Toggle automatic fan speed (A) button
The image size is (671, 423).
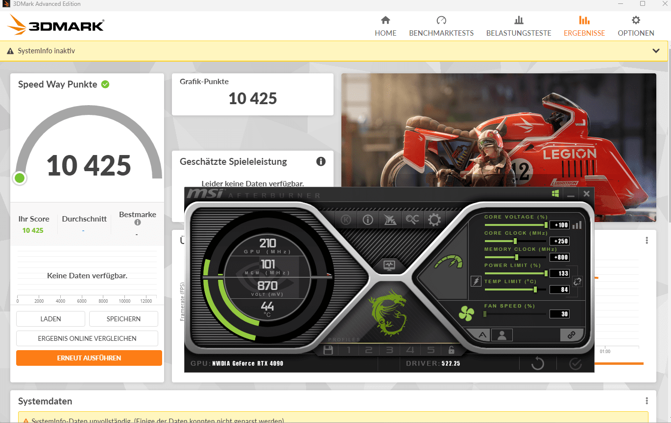[482, 335]
